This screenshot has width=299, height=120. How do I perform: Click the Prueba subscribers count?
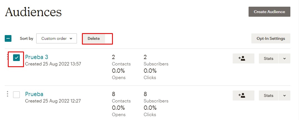145,94
